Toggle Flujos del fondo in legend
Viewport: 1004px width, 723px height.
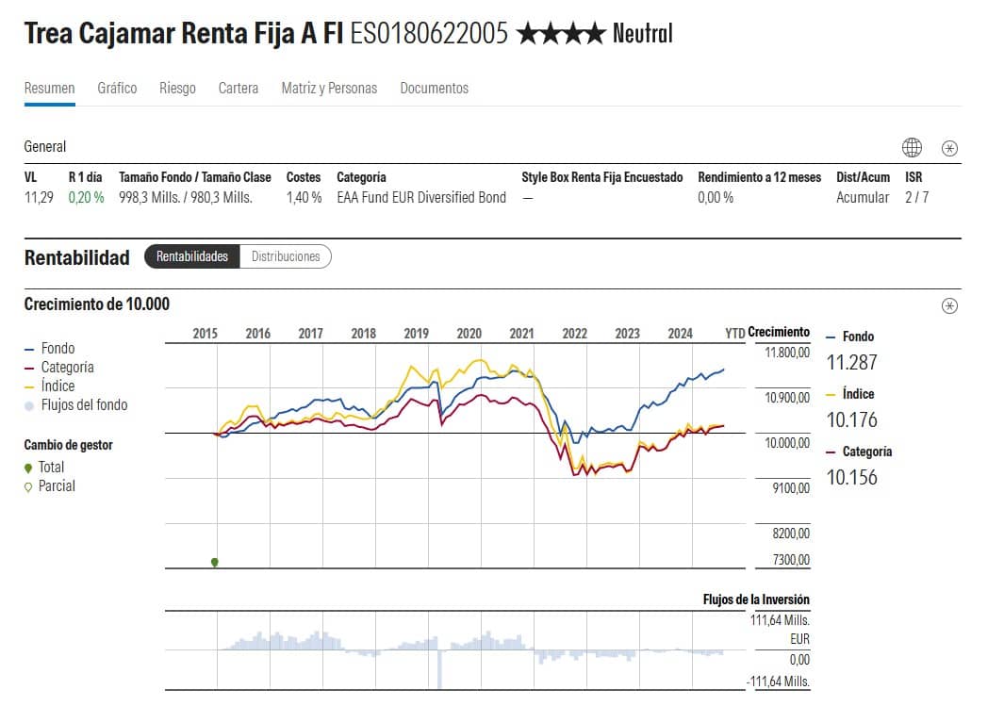click(x=75, y=404)
